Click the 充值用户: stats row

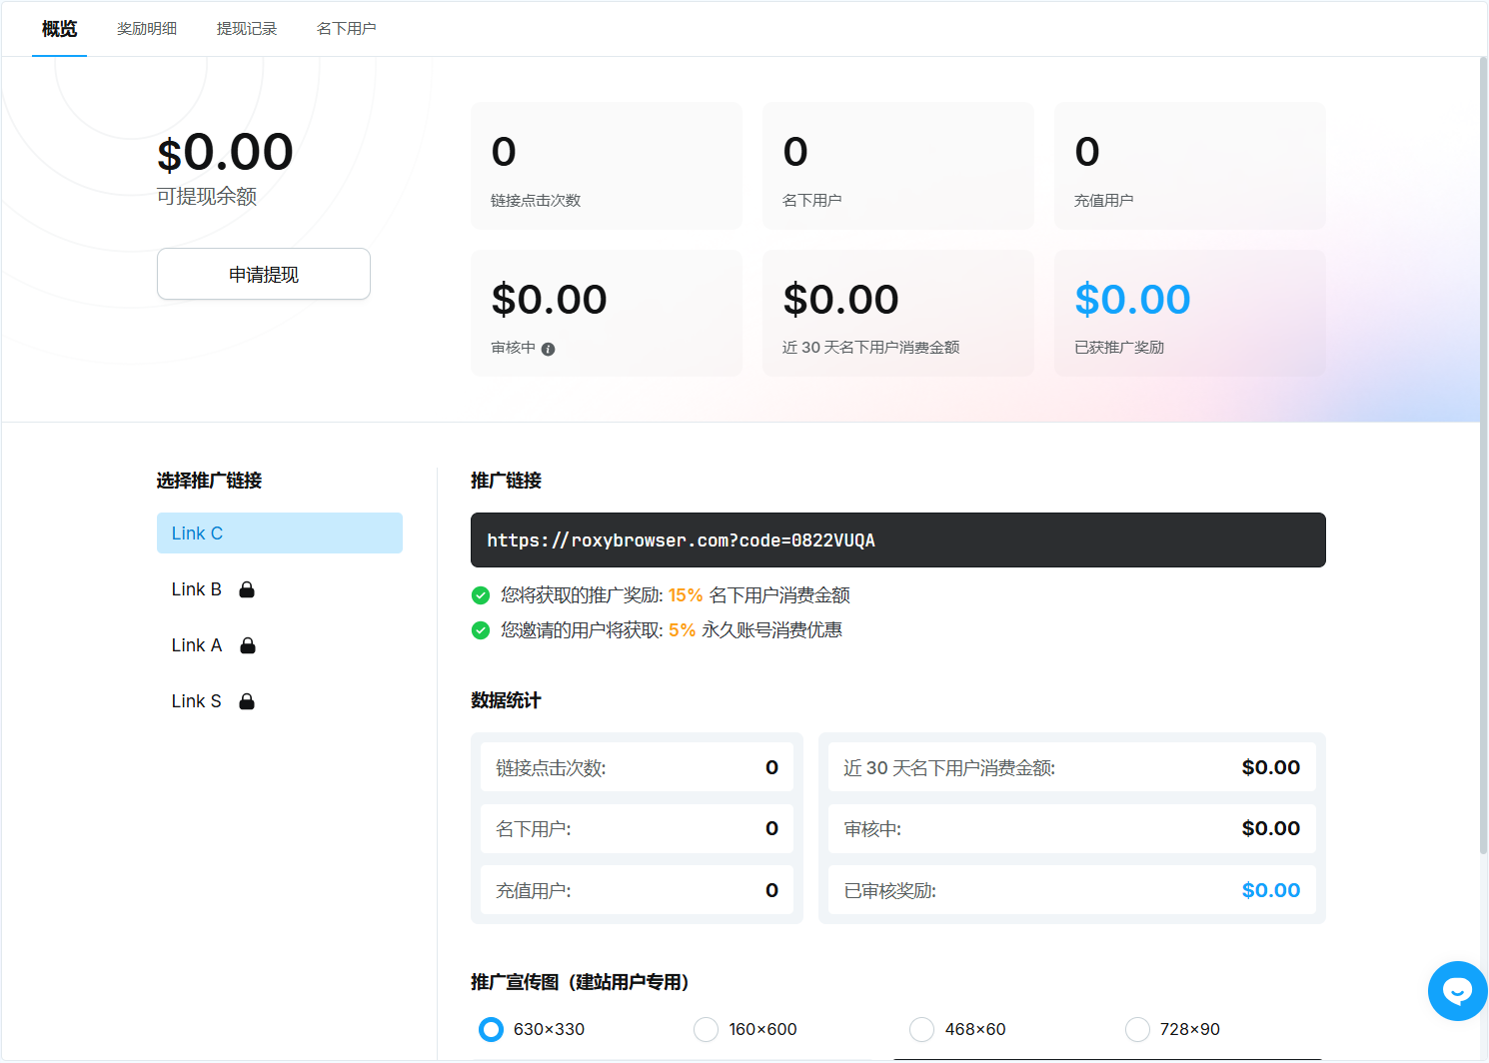coord(637,890)
